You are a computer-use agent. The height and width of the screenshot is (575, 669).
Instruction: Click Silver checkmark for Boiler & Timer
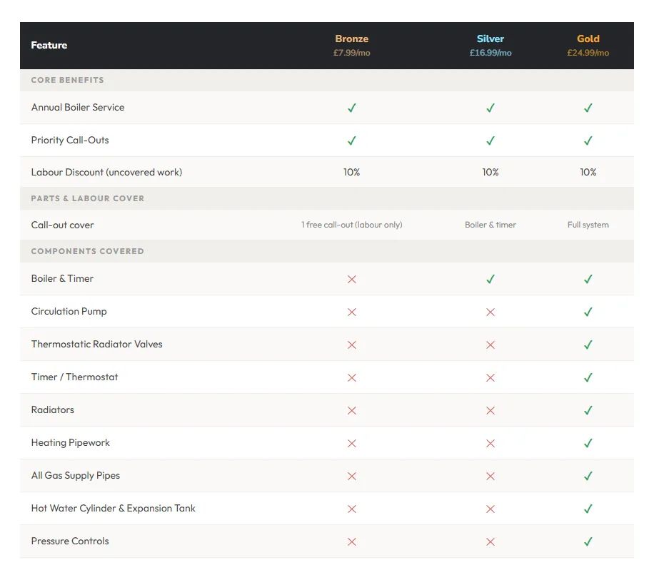click(x=491, y=279)
